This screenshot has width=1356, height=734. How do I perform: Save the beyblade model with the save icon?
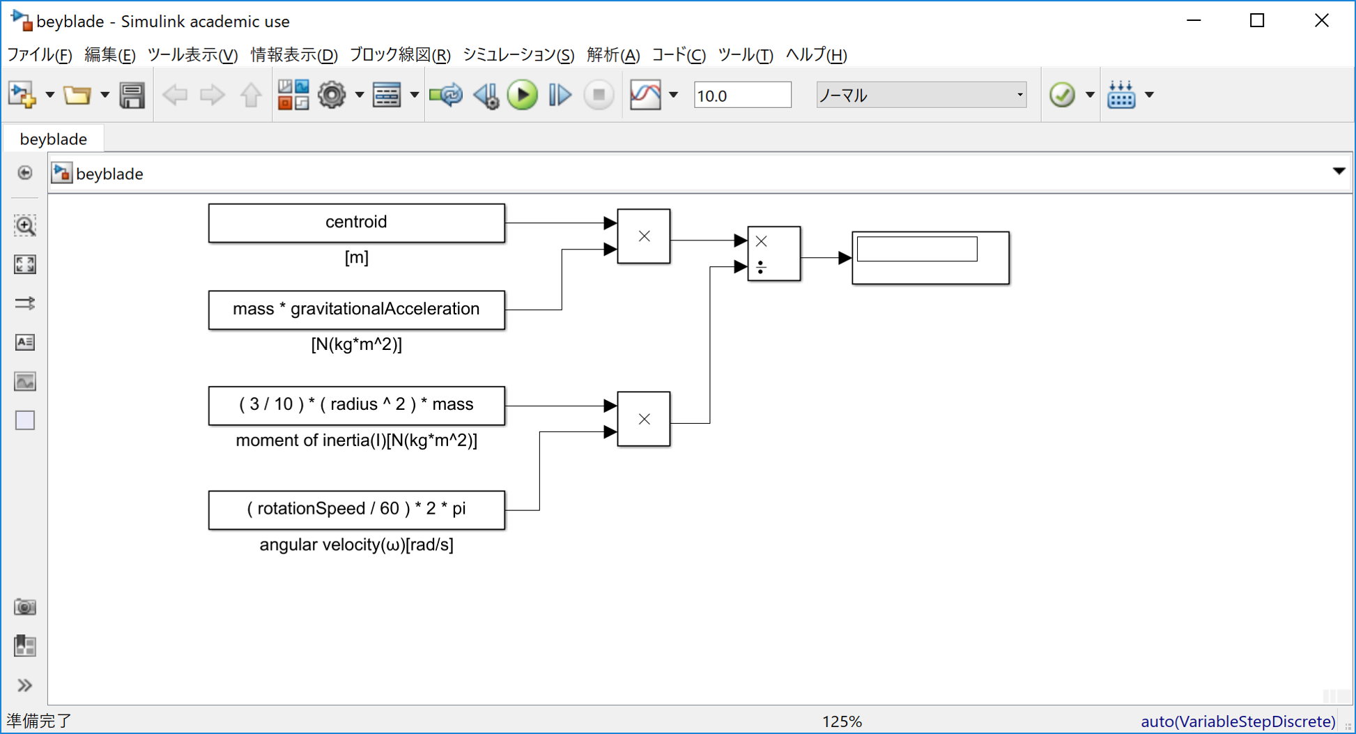[x=131, y=95]
